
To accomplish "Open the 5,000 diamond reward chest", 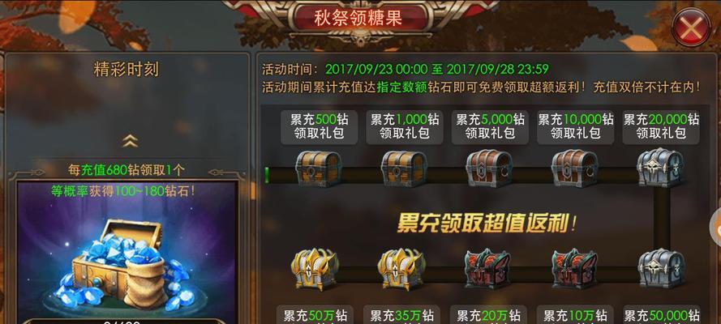I will 489,168.
